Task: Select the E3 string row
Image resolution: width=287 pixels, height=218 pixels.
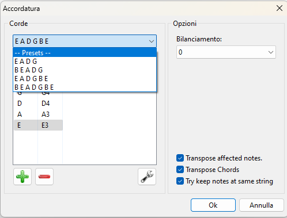Action: coord(38,125)
